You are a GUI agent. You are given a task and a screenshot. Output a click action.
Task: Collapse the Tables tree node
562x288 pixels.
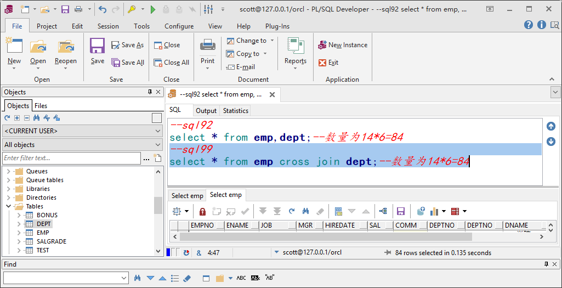(9, 206)
